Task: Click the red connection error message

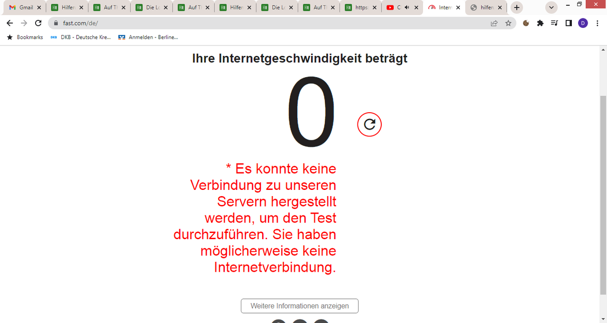Action: [255, 218]
